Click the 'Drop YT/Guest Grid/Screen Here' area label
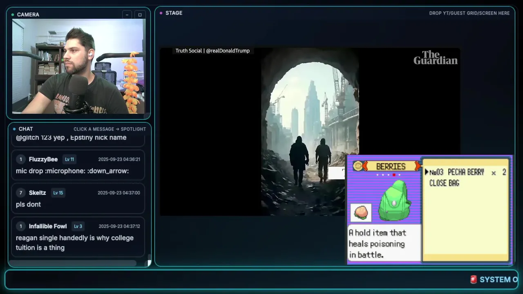The width and height of the screenshot is (523, 294). 469,13
